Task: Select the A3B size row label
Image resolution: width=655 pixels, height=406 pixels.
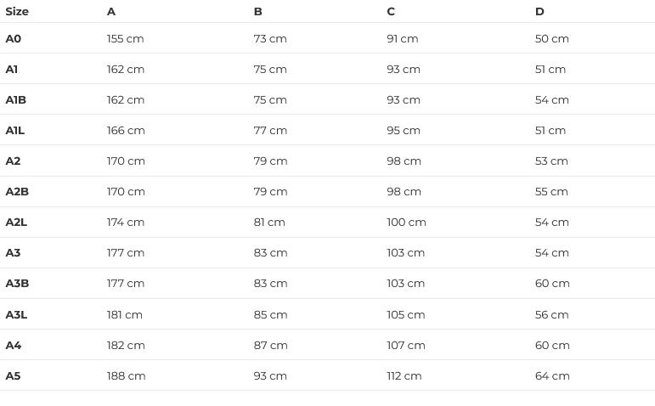Action: tap(17, 284)
